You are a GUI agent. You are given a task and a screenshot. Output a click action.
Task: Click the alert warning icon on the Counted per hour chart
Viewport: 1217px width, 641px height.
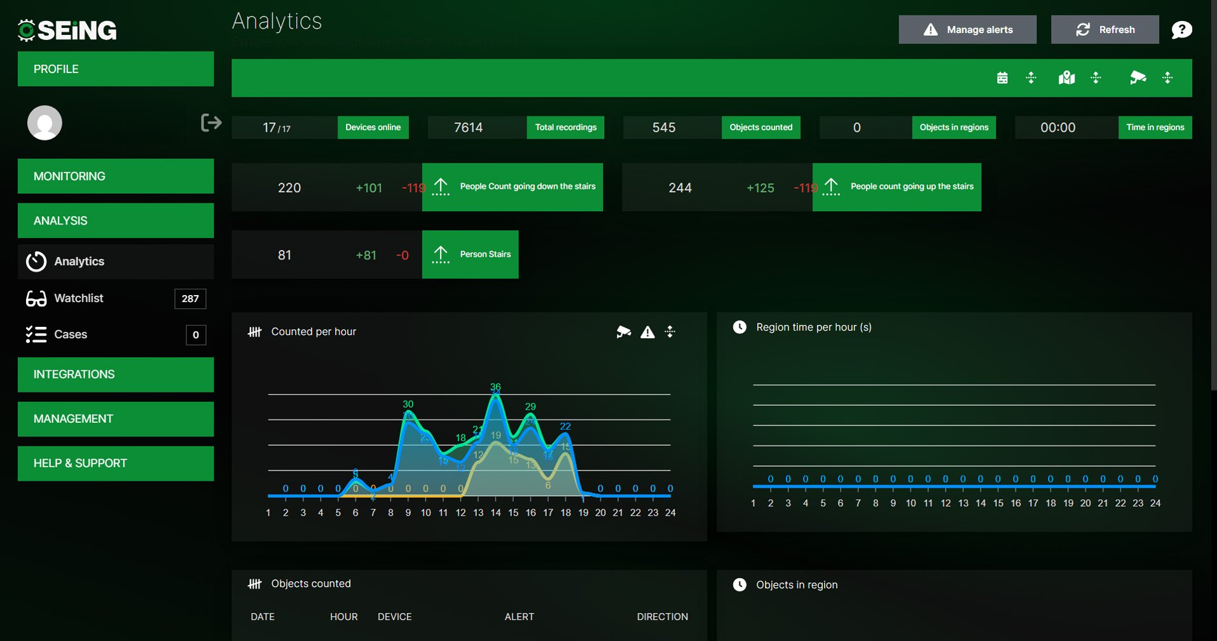647,331
